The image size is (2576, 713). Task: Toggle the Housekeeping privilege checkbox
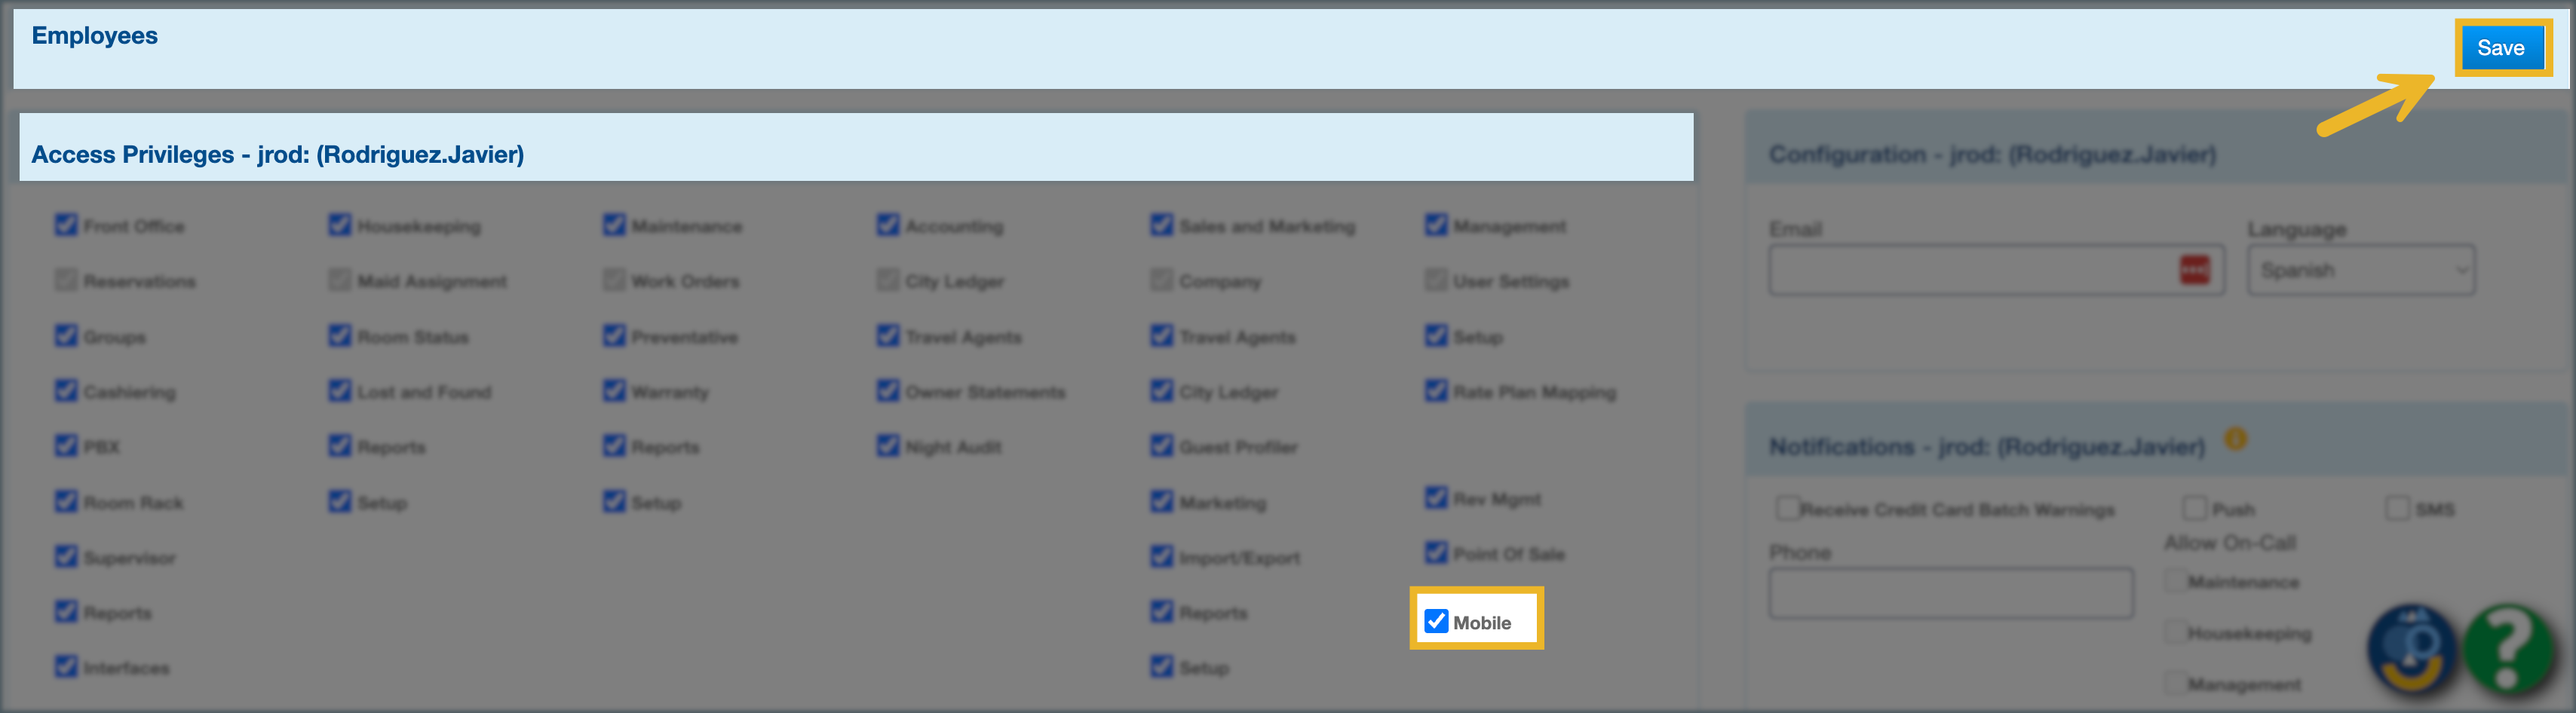point(340,225)
